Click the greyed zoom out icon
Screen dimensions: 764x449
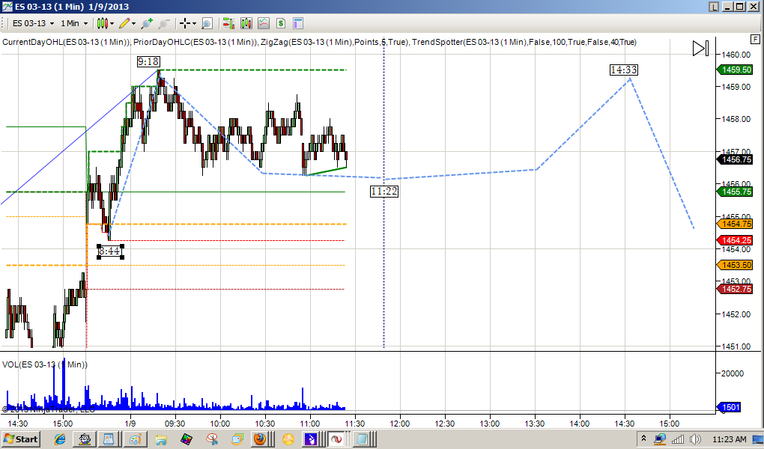164,23
